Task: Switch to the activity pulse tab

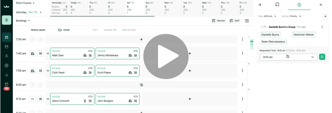Action: tap(321, 5)
